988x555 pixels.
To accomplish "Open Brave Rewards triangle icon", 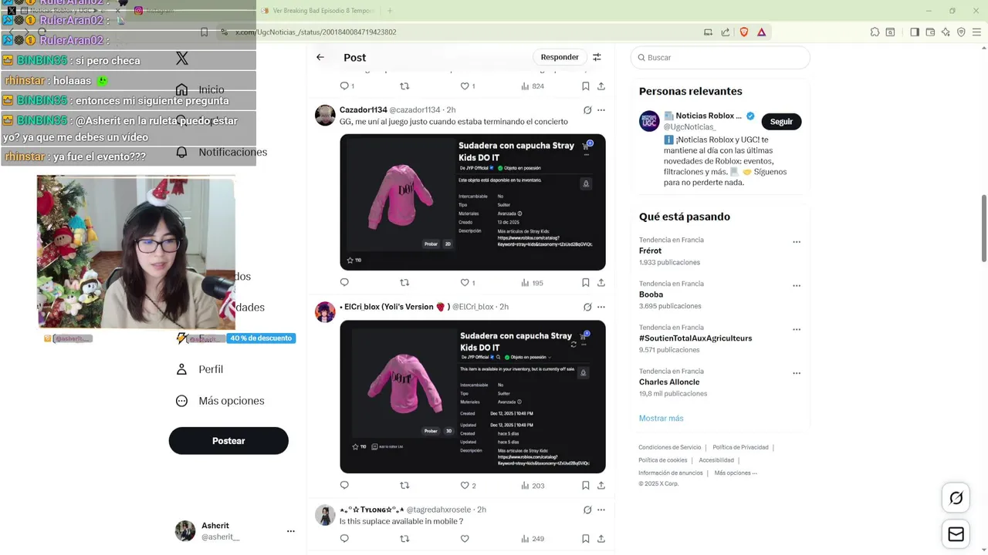I will coord(761,32).
